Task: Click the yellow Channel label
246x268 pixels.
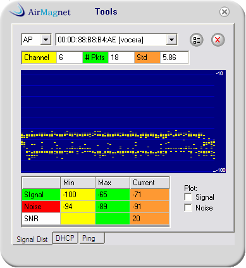Action: click(x=39, y=58)
